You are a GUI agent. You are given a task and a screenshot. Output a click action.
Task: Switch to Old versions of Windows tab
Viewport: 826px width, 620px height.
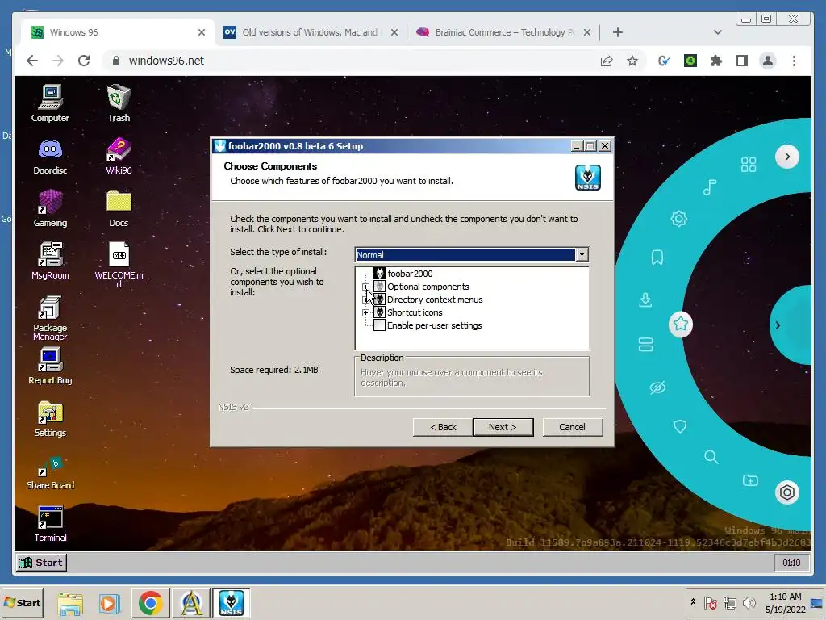coord(311,32)
